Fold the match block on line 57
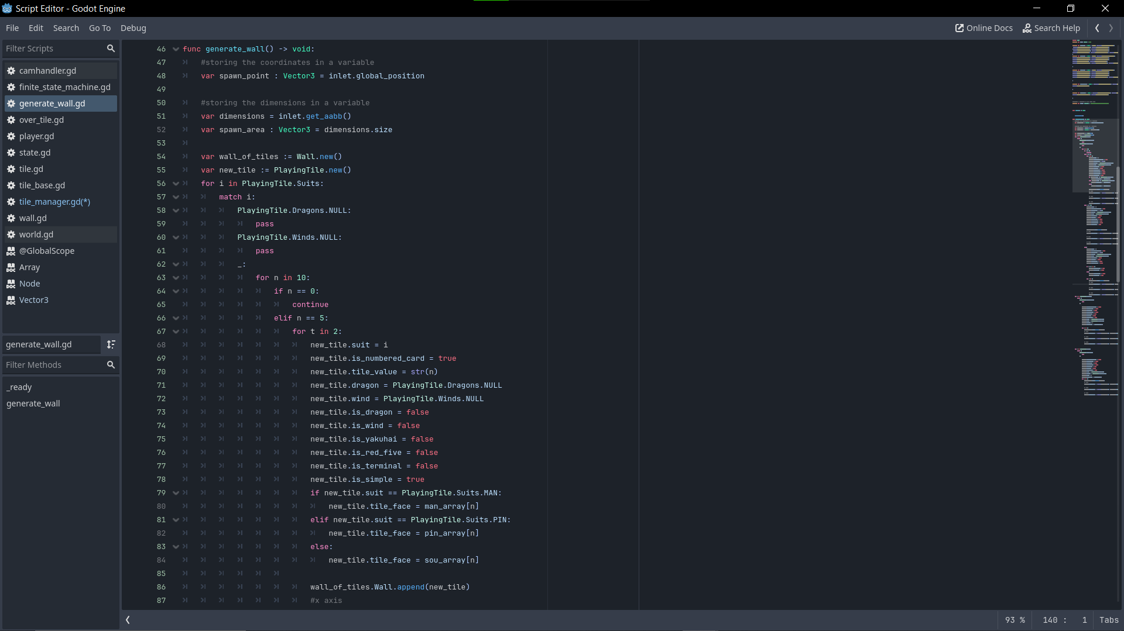The image size is (1124, 631). [x=176, y=197]
